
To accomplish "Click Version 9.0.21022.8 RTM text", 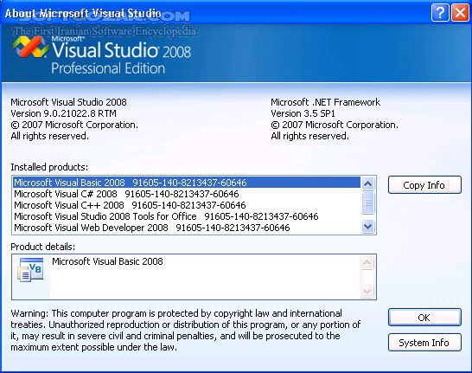I will (63, 113).
